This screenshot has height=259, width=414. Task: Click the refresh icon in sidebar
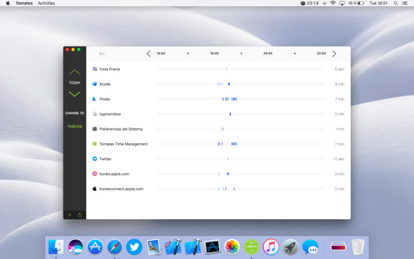click(x=80, y=214)
